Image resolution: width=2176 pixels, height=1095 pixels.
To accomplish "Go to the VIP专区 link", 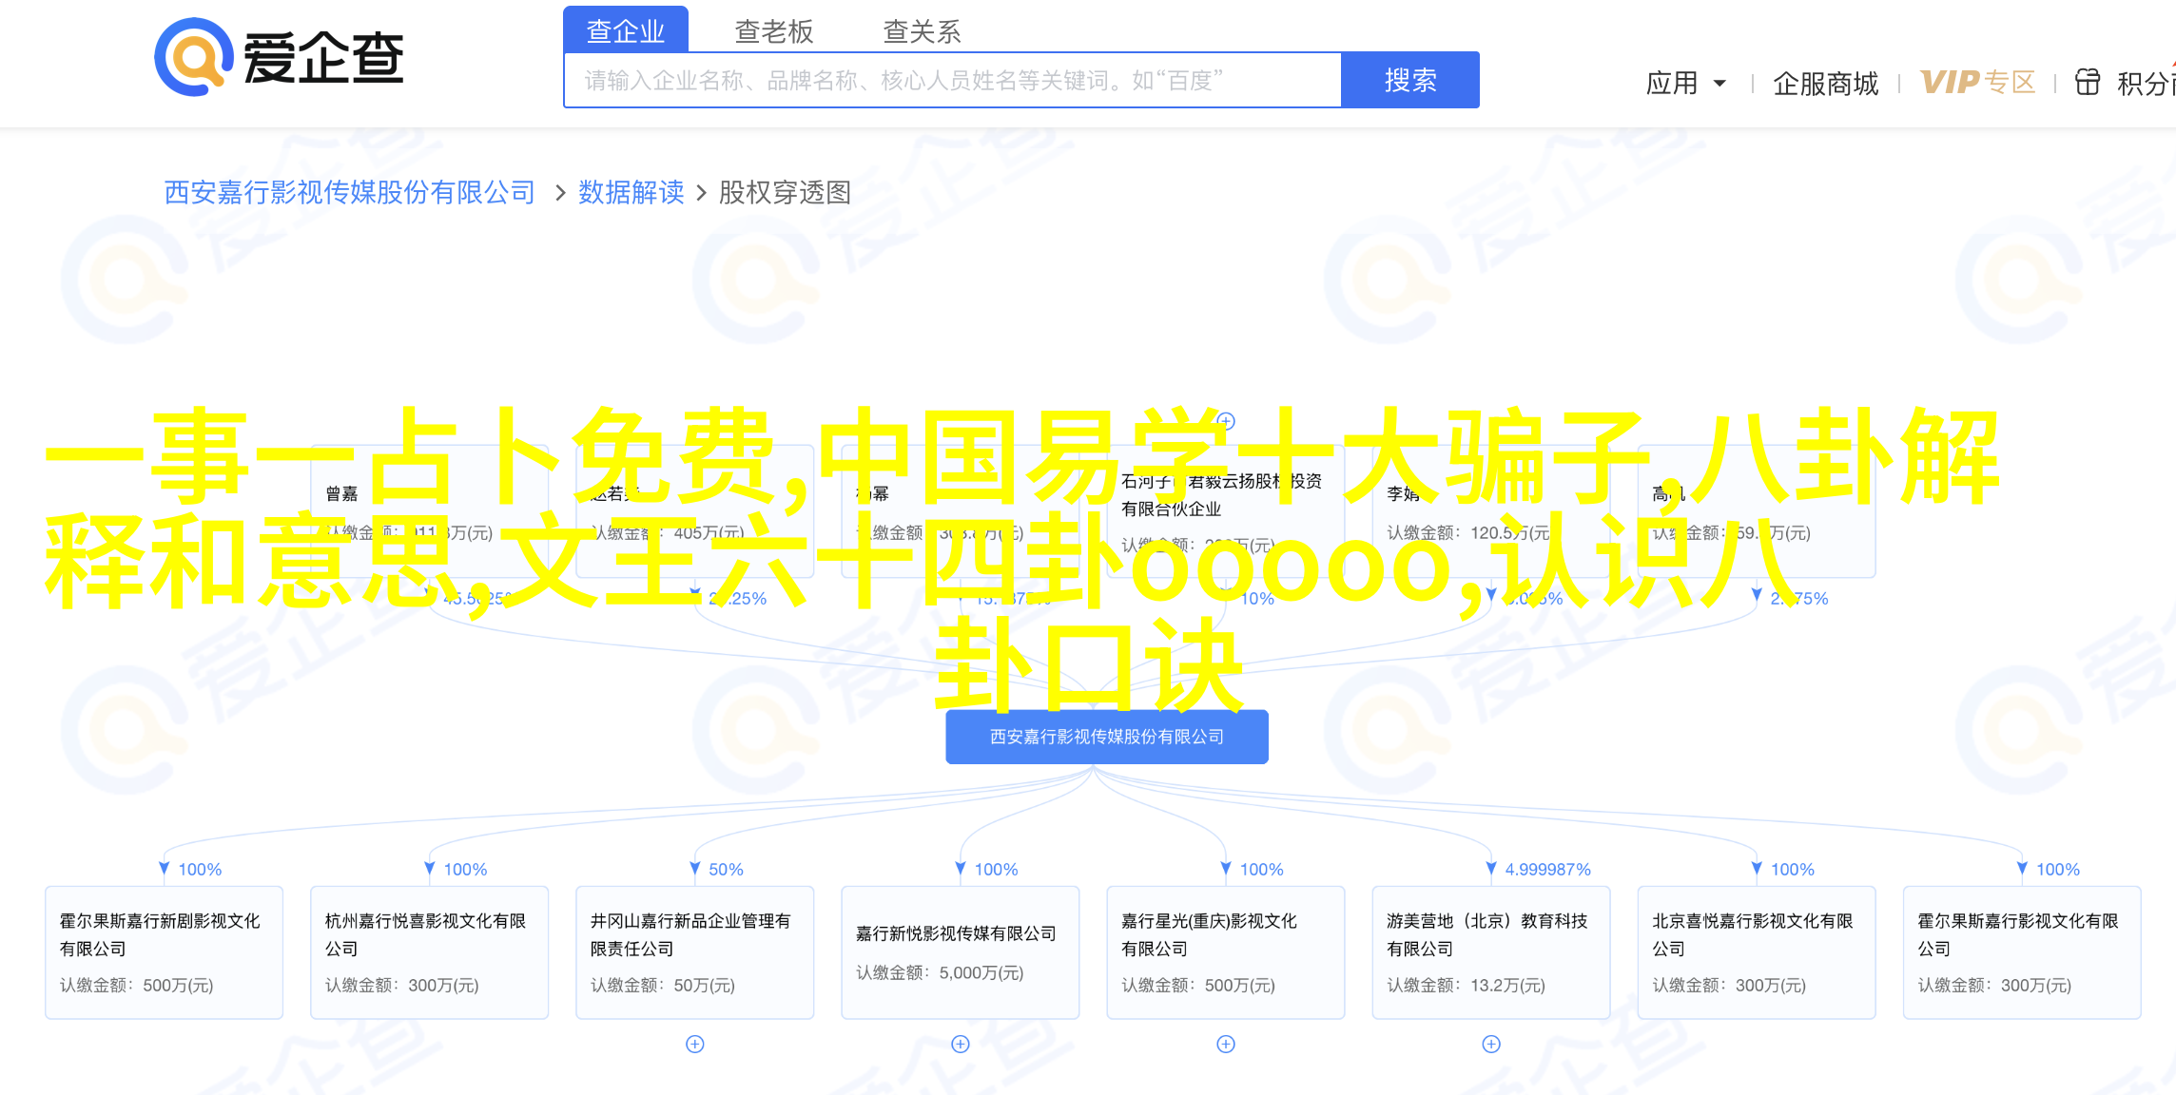I will [x=1977, y=83].
